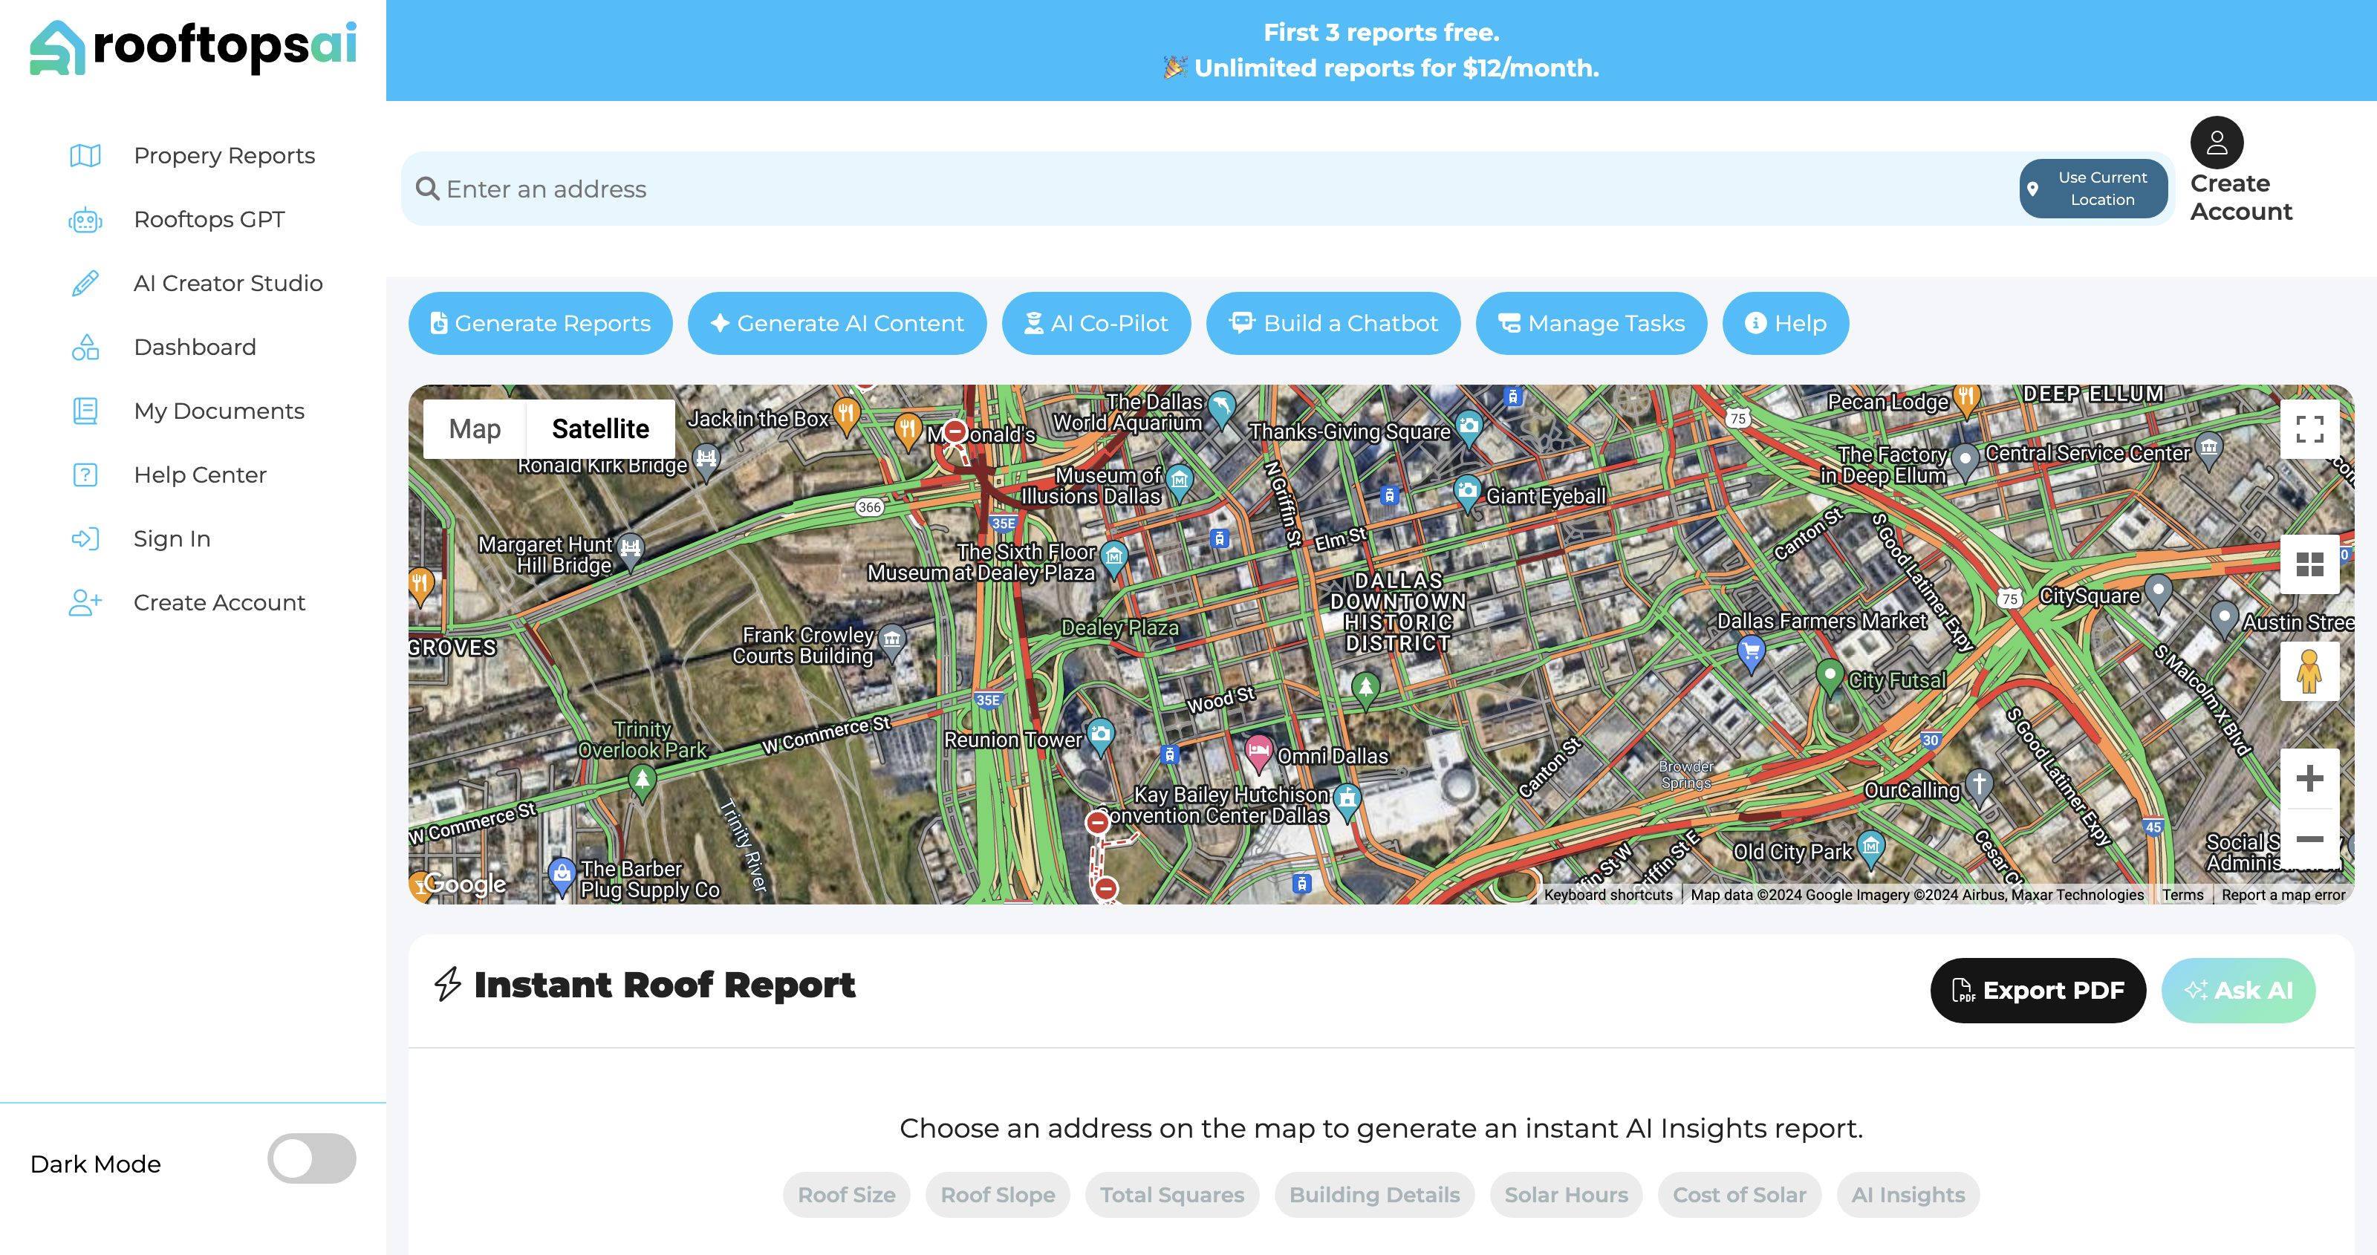Click Report a map error
Viewport: 2377px width, 1255px height.
[x=2283, y=894]
